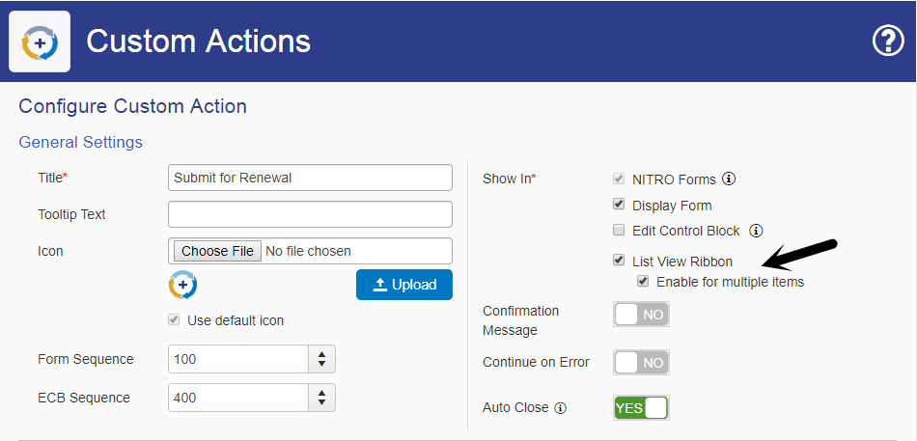Uncheck the List View Ribbon checkbox

[x=619, y=261]
